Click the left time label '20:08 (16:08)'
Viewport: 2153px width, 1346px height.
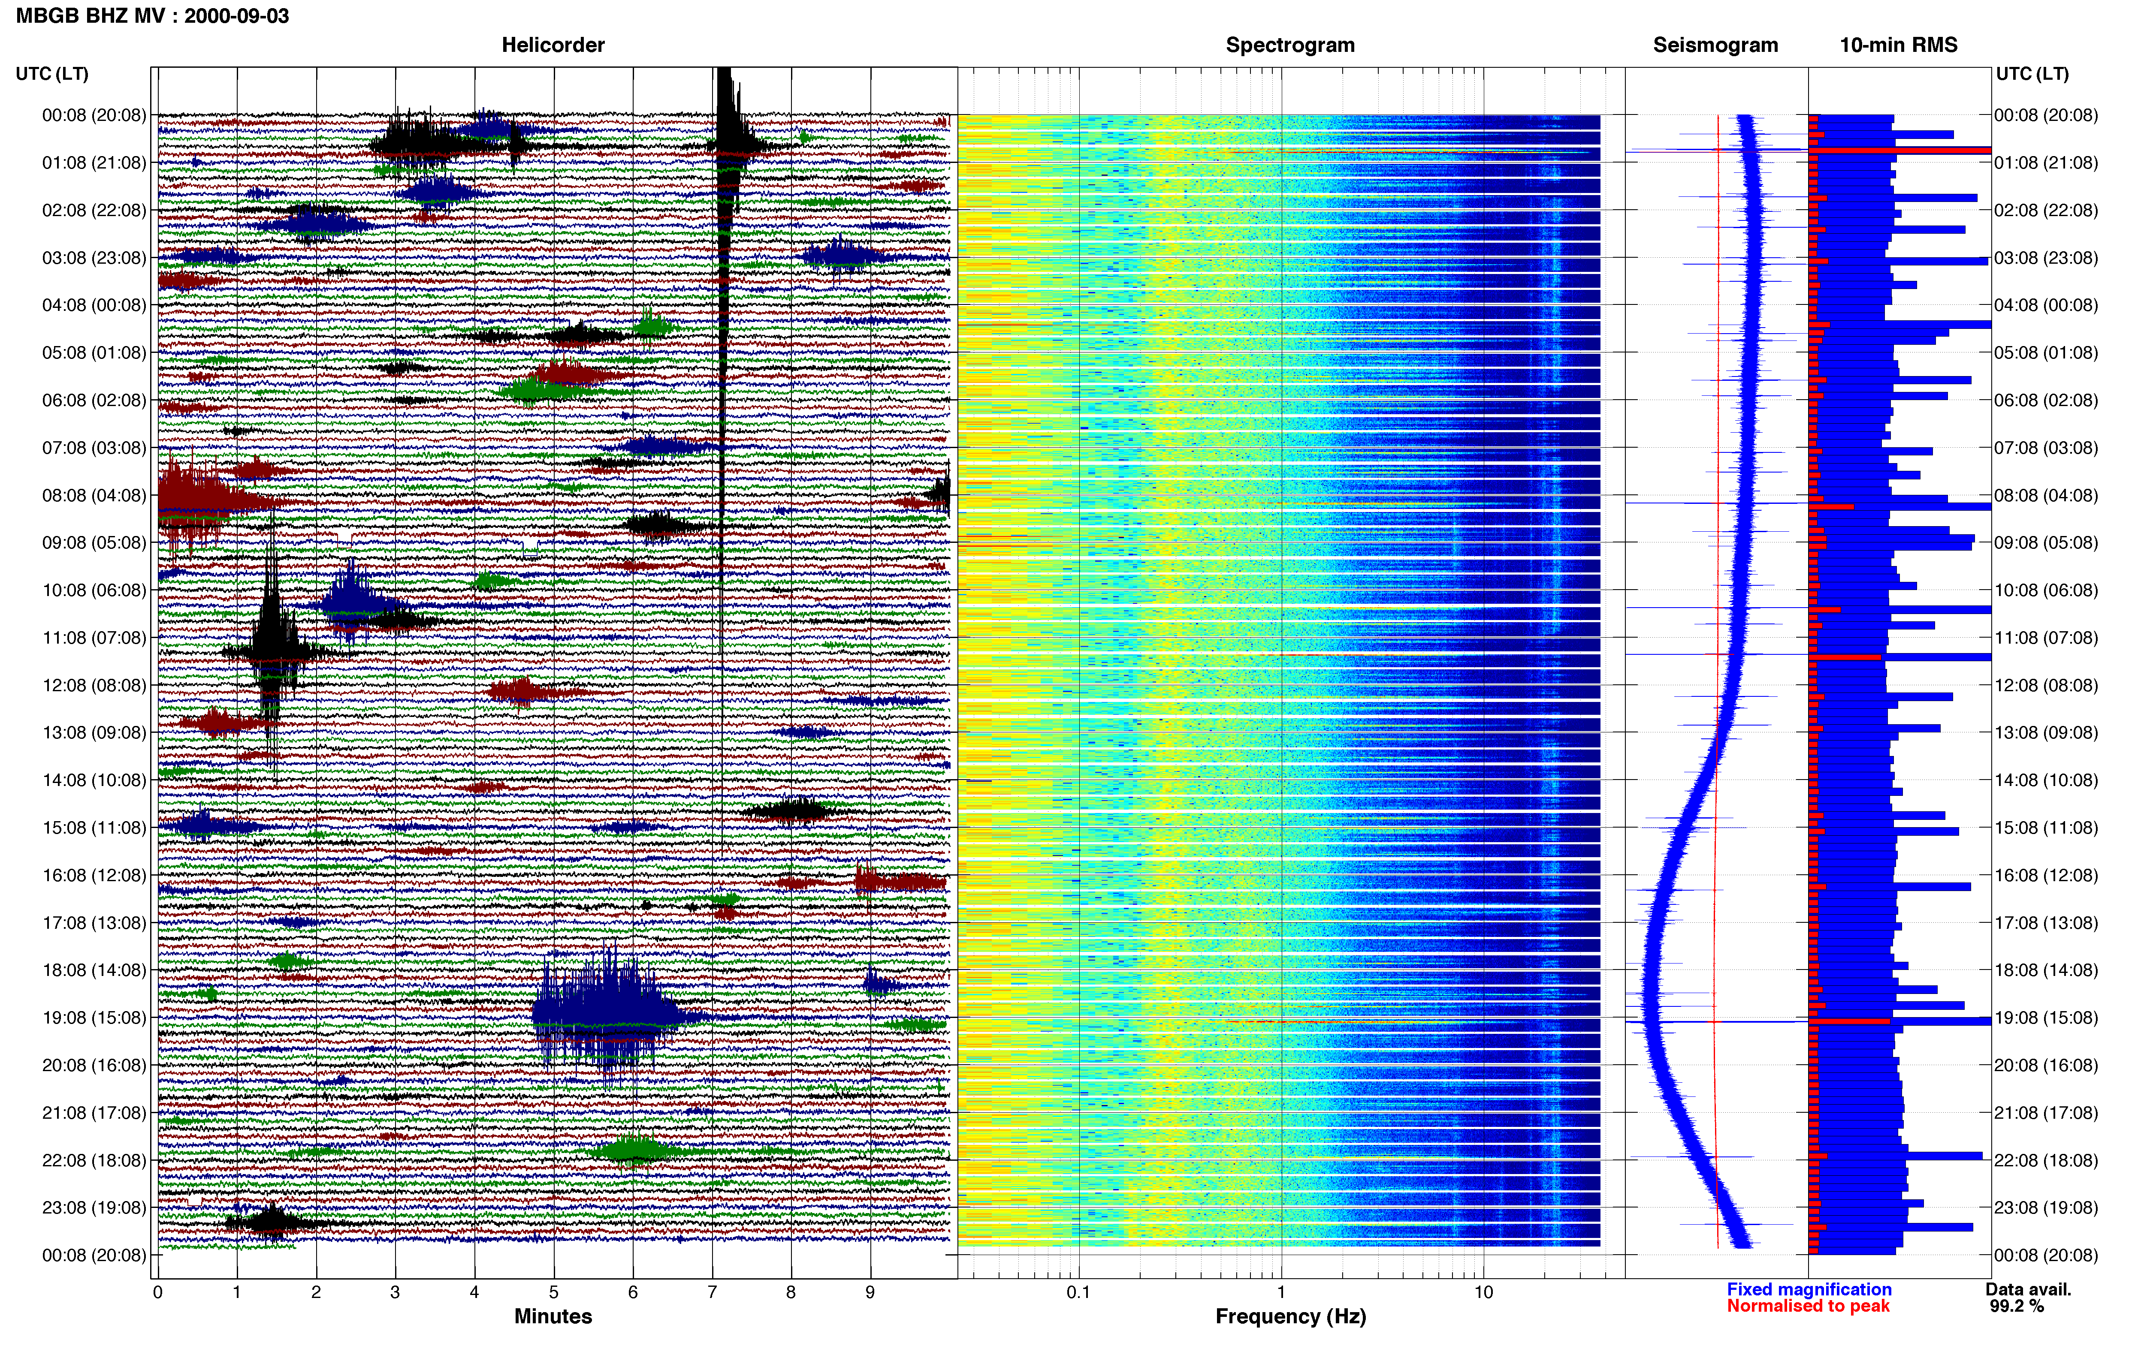(94, 1066)
